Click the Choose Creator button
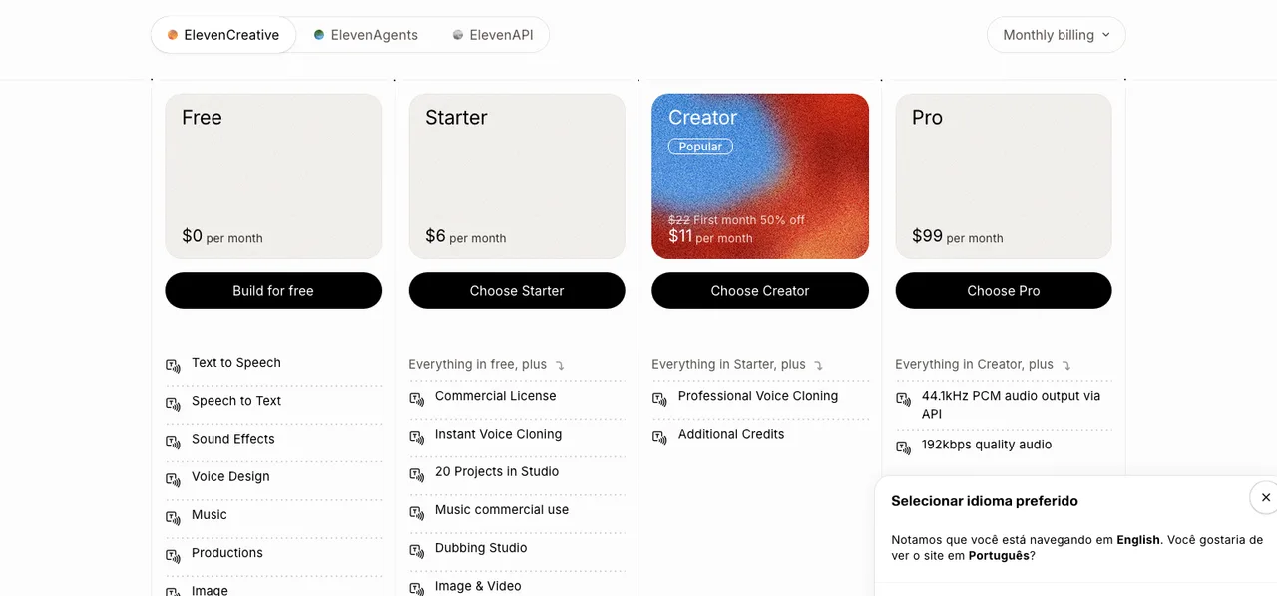The width and height of the screenshot is (1277, 596). tap(760, 291)
